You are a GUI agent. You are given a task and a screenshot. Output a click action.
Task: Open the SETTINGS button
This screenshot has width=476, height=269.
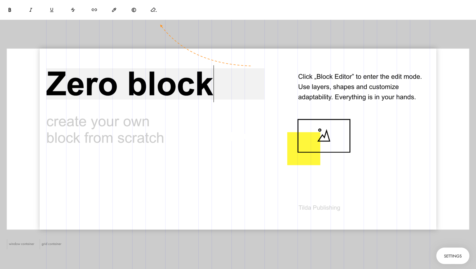(x=453, y=256)
